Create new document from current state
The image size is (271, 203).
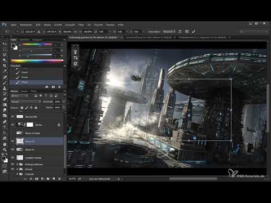(x=47, y=87)
